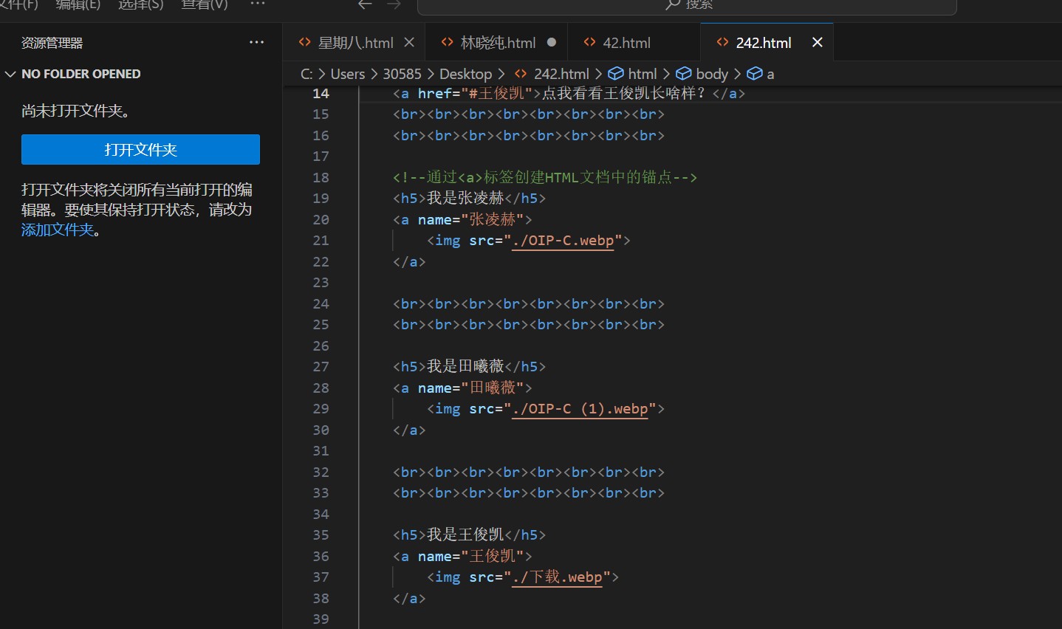1062x629 pixels.
Task: Open the 查看(V) menu
Action: click(x=205, y=5)
